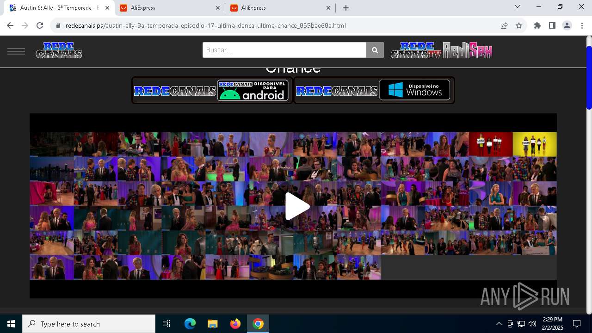The image size is (592, 333).
Task: Open Chrome extensions puzzle icon
Action: coord(537,25)
